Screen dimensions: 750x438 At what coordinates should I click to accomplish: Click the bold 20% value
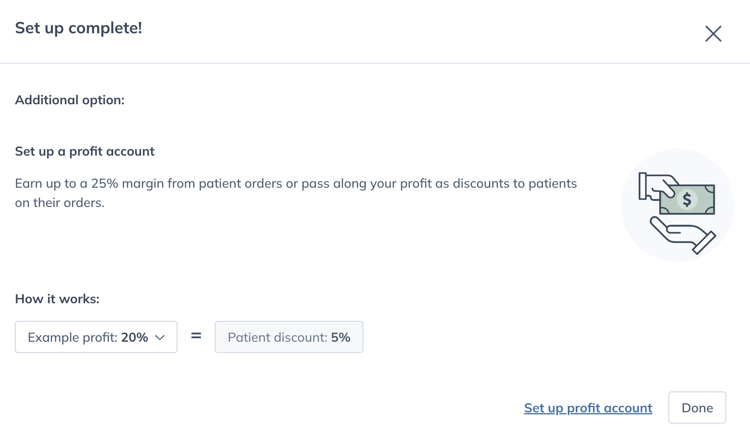(135, 337)
